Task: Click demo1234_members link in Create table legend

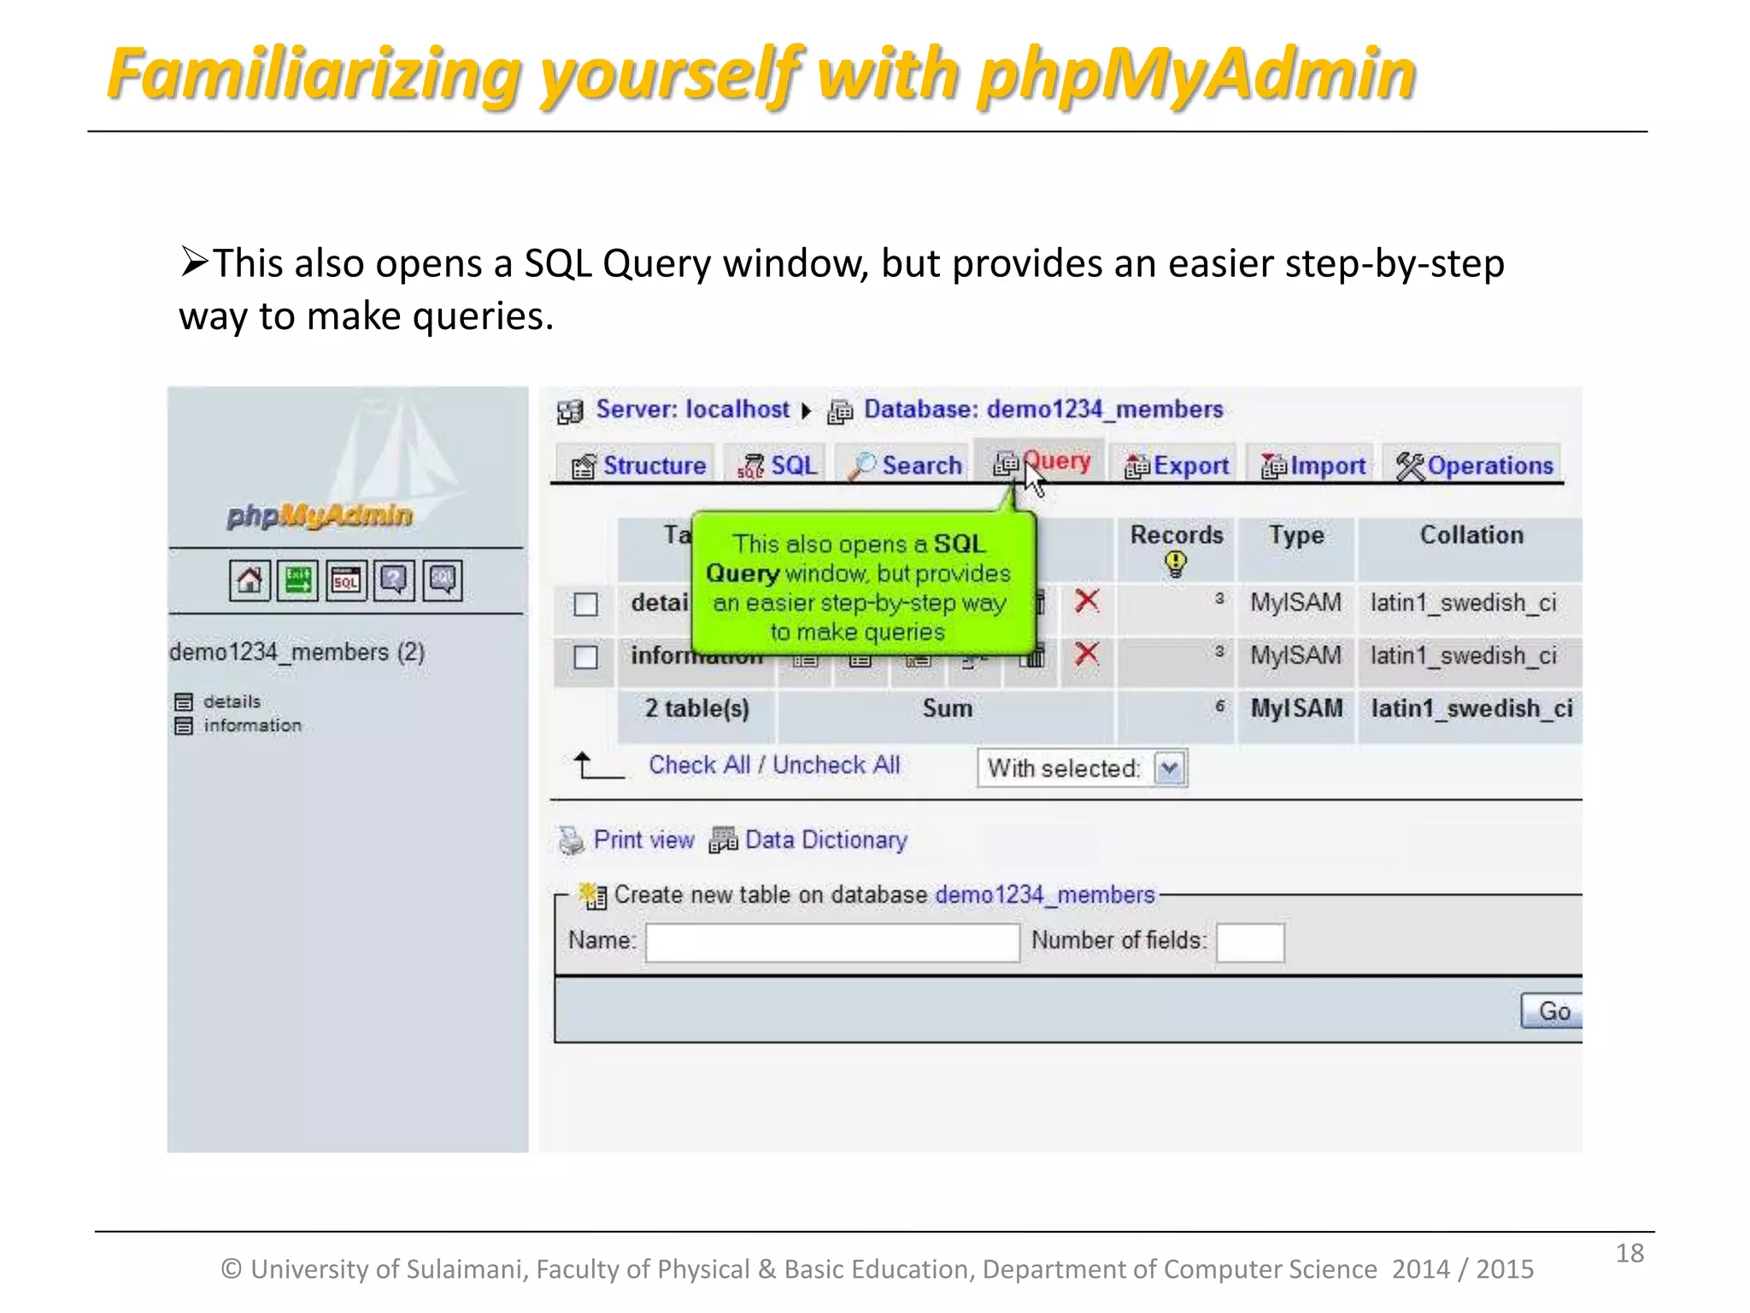Action: (x=1045, y=895)
